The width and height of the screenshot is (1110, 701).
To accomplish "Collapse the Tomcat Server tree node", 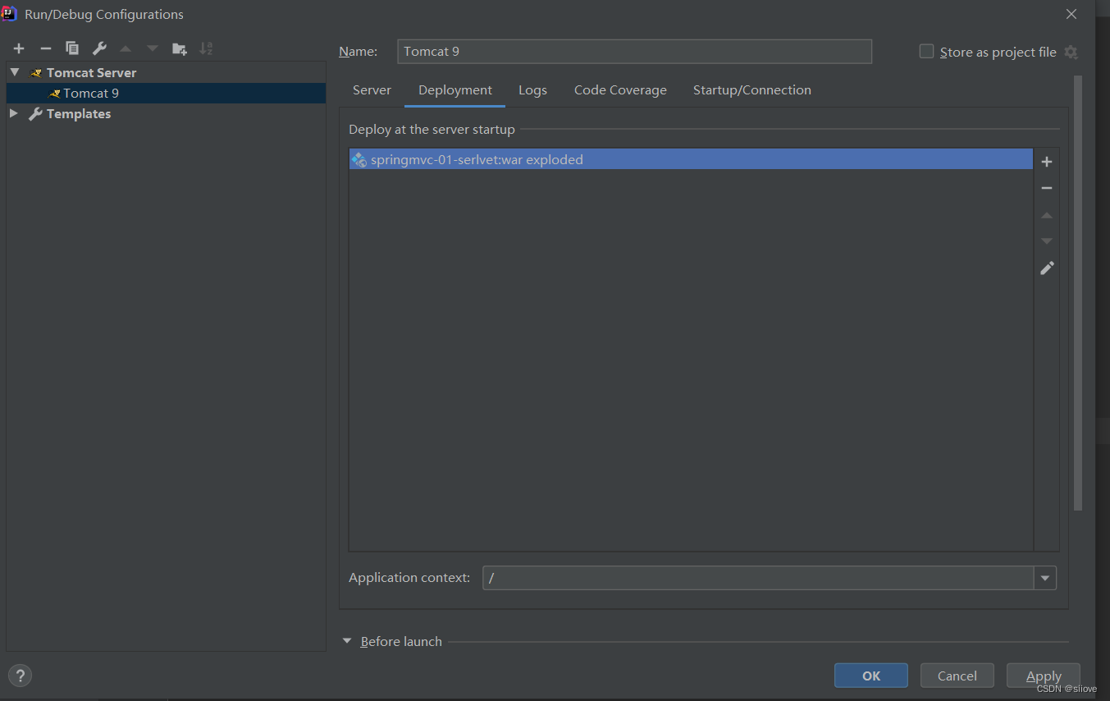I will [15, 72].
